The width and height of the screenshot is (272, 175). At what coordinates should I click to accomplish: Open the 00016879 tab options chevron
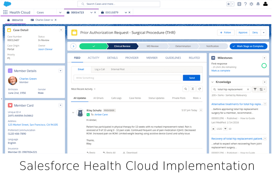click(126, 12)
